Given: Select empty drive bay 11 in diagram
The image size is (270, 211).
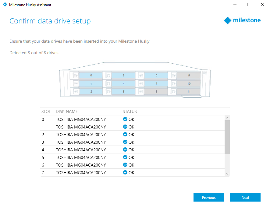Looking at the screenshot, I should click(189, 92).
